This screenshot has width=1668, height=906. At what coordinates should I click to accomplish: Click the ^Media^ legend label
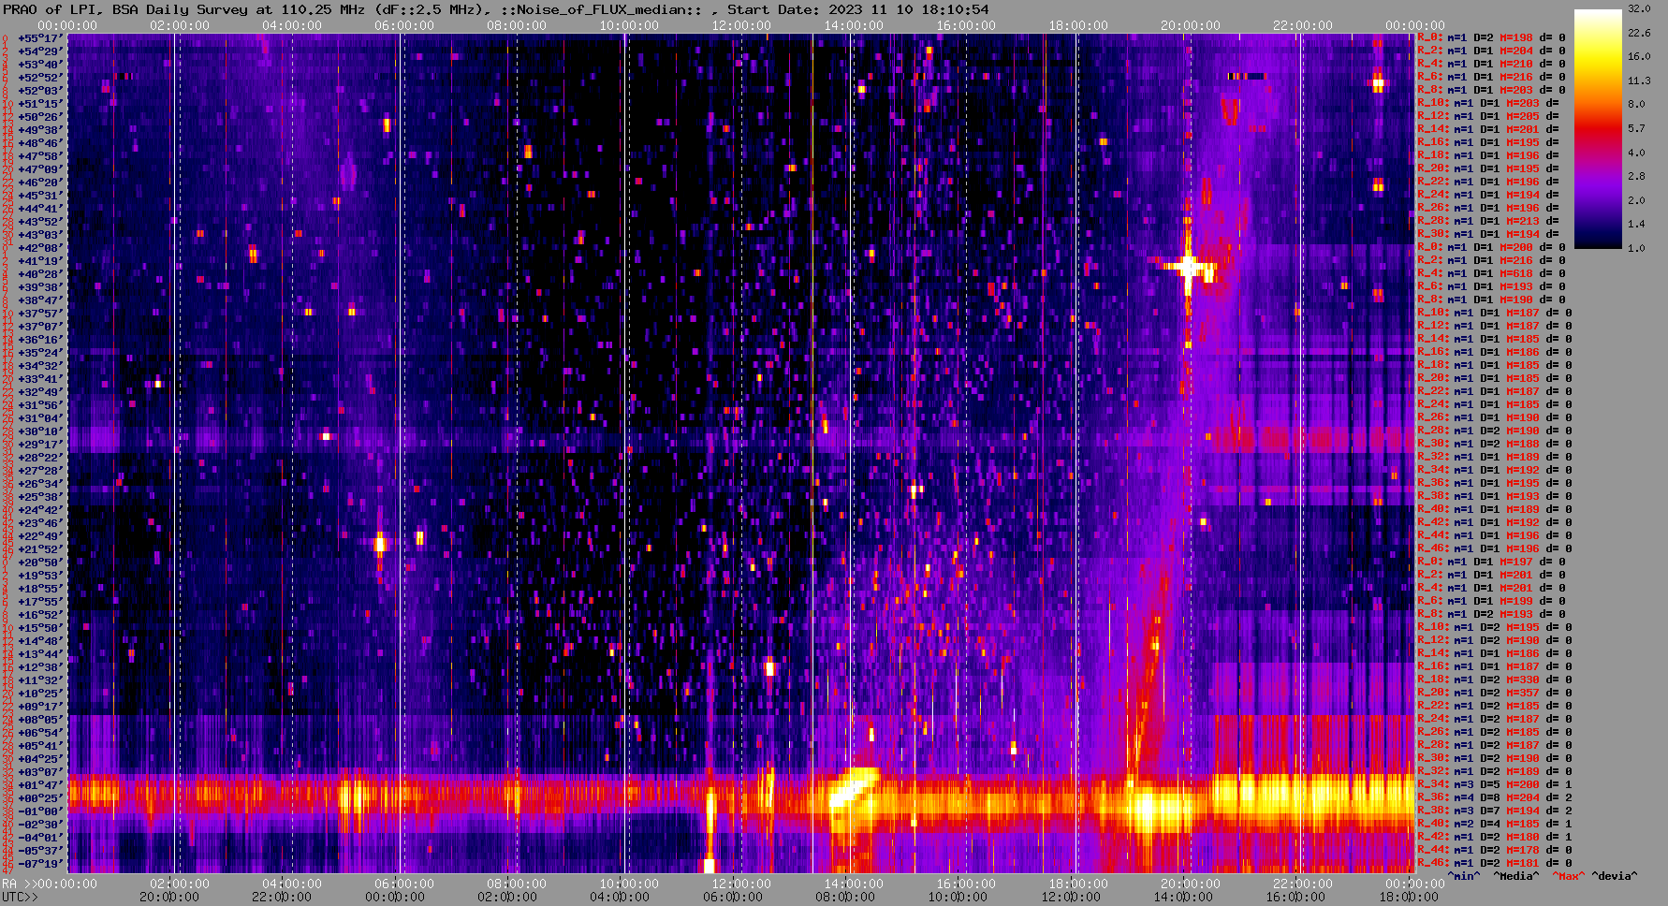click(x=1516, y=876)
